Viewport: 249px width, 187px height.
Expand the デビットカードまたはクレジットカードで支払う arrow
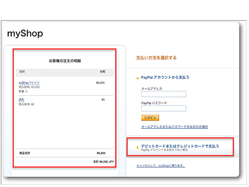(138, 148)
